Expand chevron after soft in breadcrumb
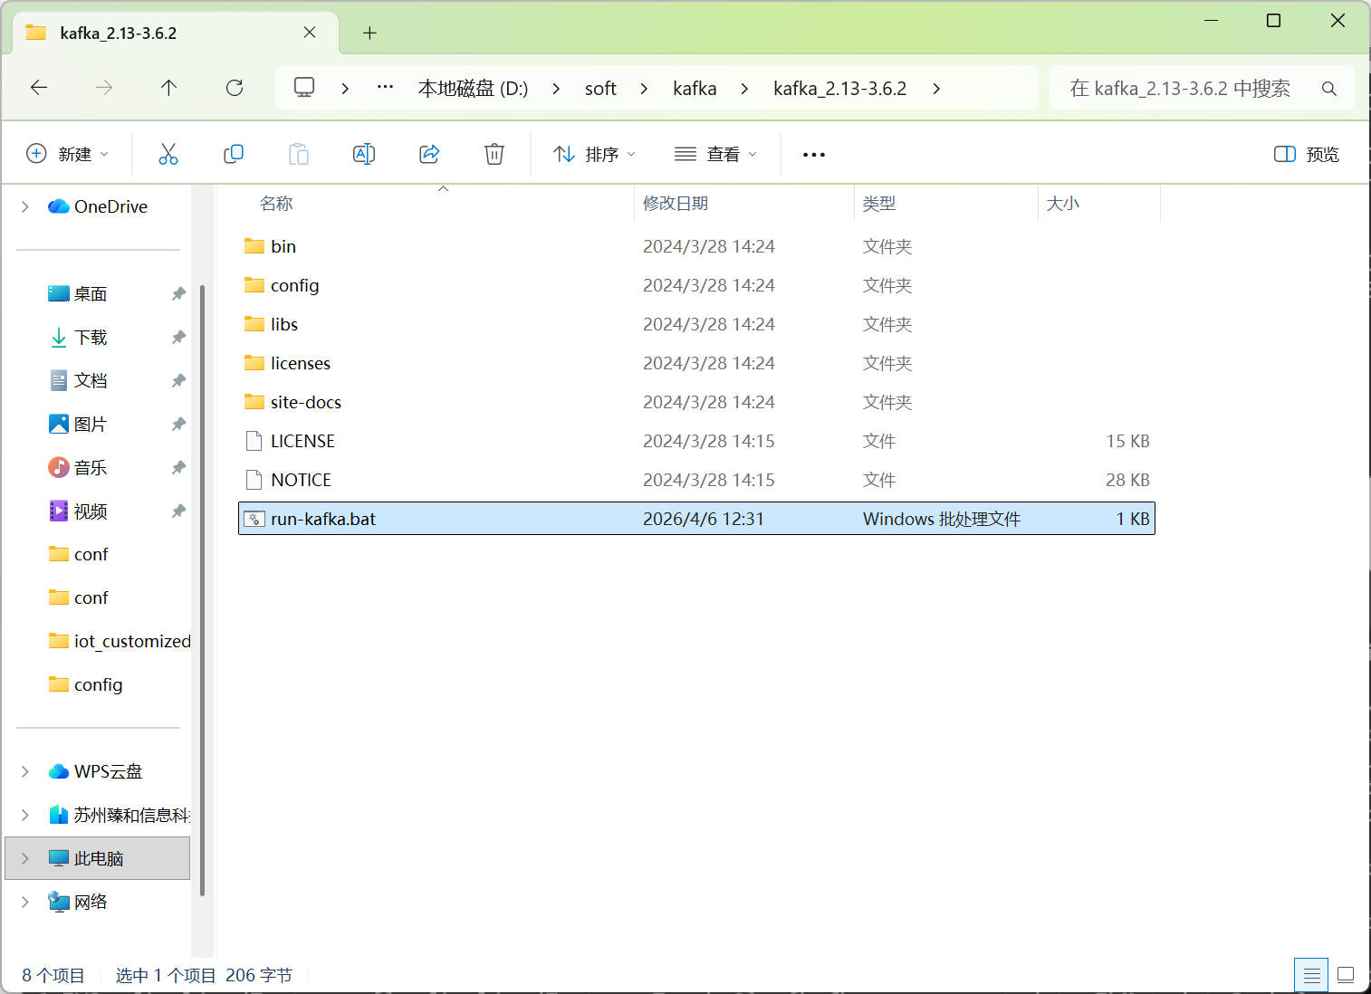Screen dimensions: 1371x994 [644, 89]
